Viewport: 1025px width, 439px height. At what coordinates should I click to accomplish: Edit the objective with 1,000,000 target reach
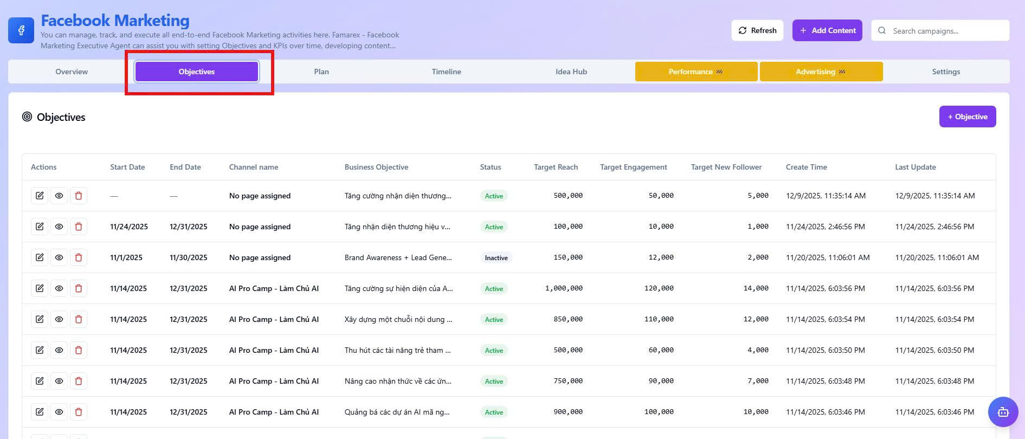[x=40, y=288]
